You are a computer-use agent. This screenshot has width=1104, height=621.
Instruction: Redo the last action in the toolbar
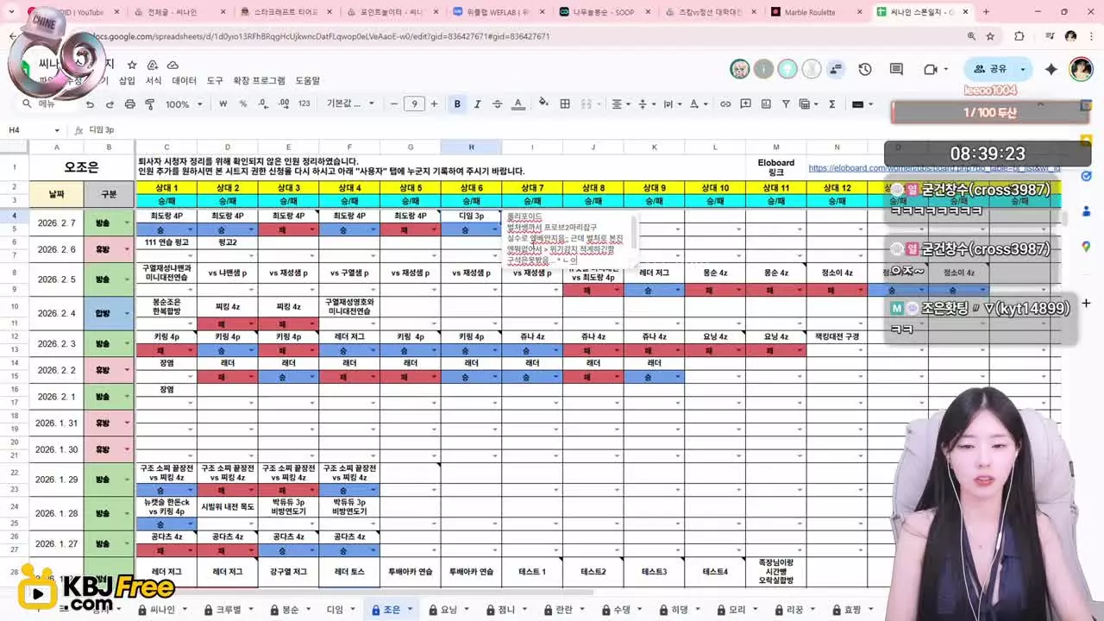110,104
